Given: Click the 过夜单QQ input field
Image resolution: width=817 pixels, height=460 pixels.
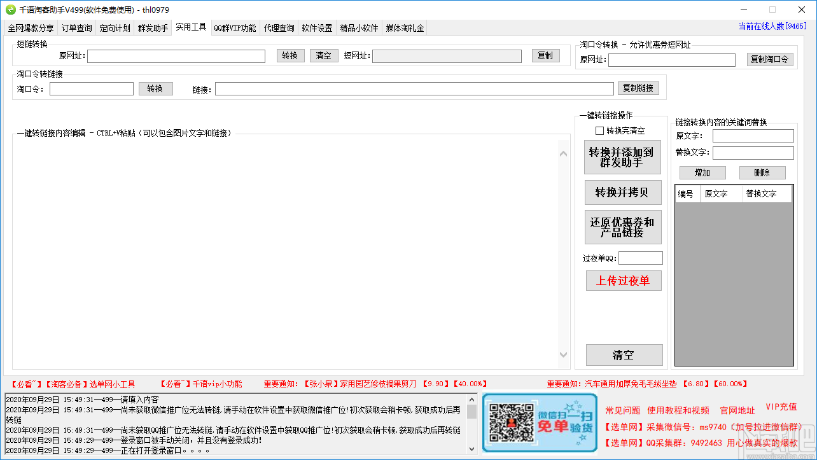Looking at the screenshot, I should (x=641, y=258).
